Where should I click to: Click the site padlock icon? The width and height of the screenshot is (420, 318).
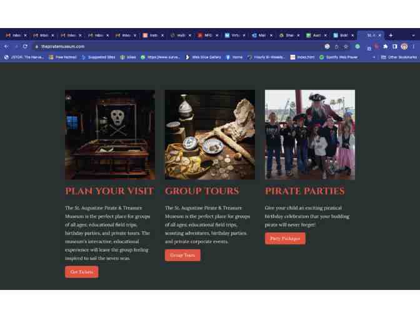click(x=37, y=47)
